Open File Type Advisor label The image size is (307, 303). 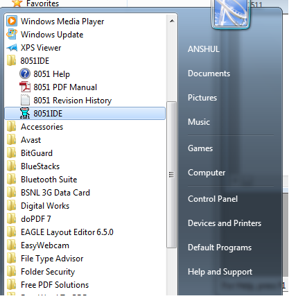[52, 259]
